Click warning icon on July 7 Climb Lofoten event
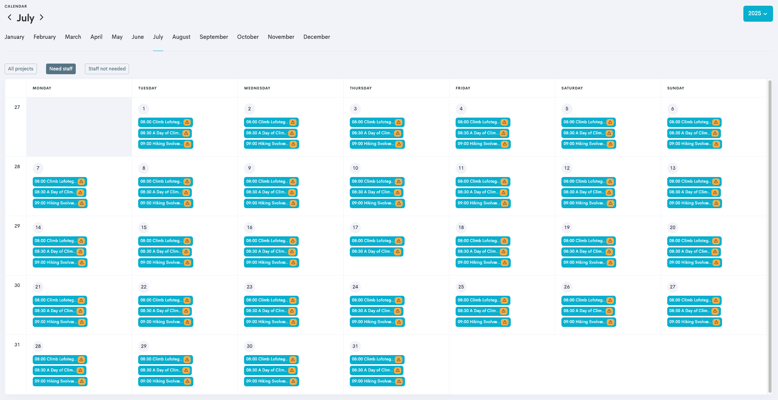 tap(81, 182)
